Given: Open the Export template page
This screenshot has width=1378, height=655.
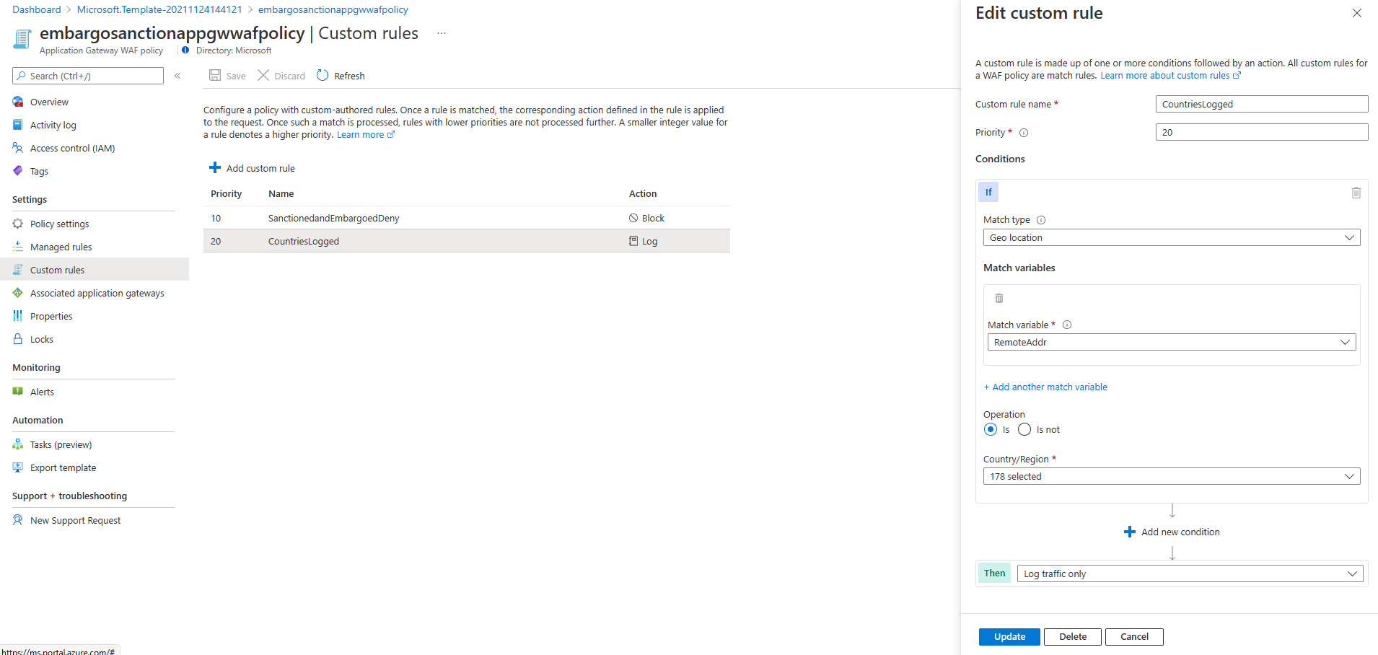Looking at the screenshot, I should (63, 467).
